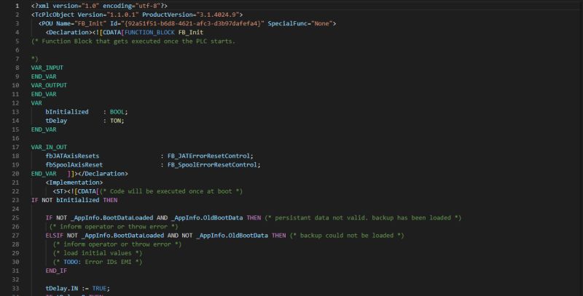Screen dimensions: 583x296
Task: Click the POU Id GUID string
Action: click(x=192, y=24)
